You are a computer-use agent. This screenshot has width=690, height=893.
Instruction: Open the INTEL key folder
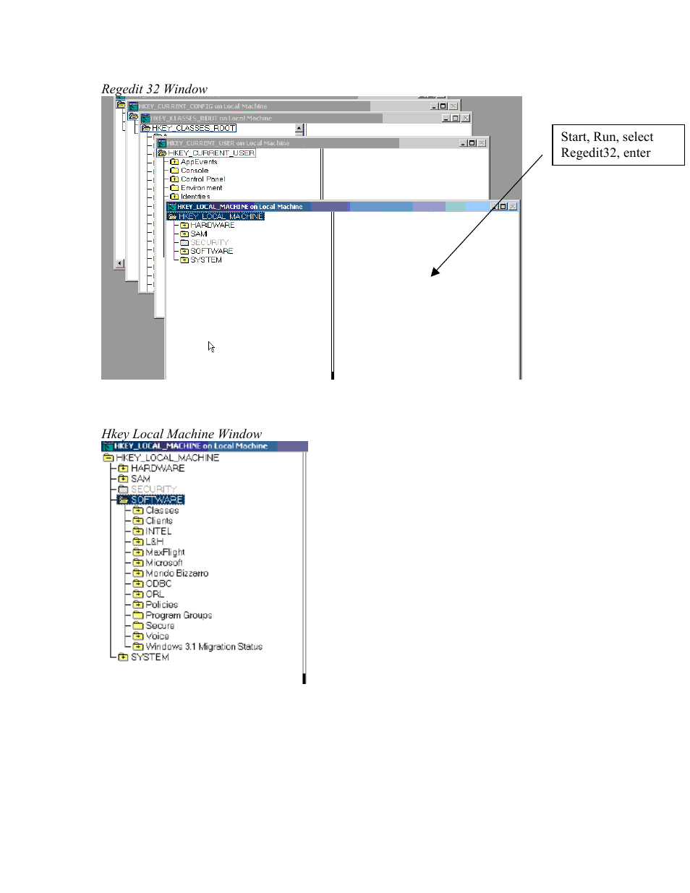[x=138, y=531]
